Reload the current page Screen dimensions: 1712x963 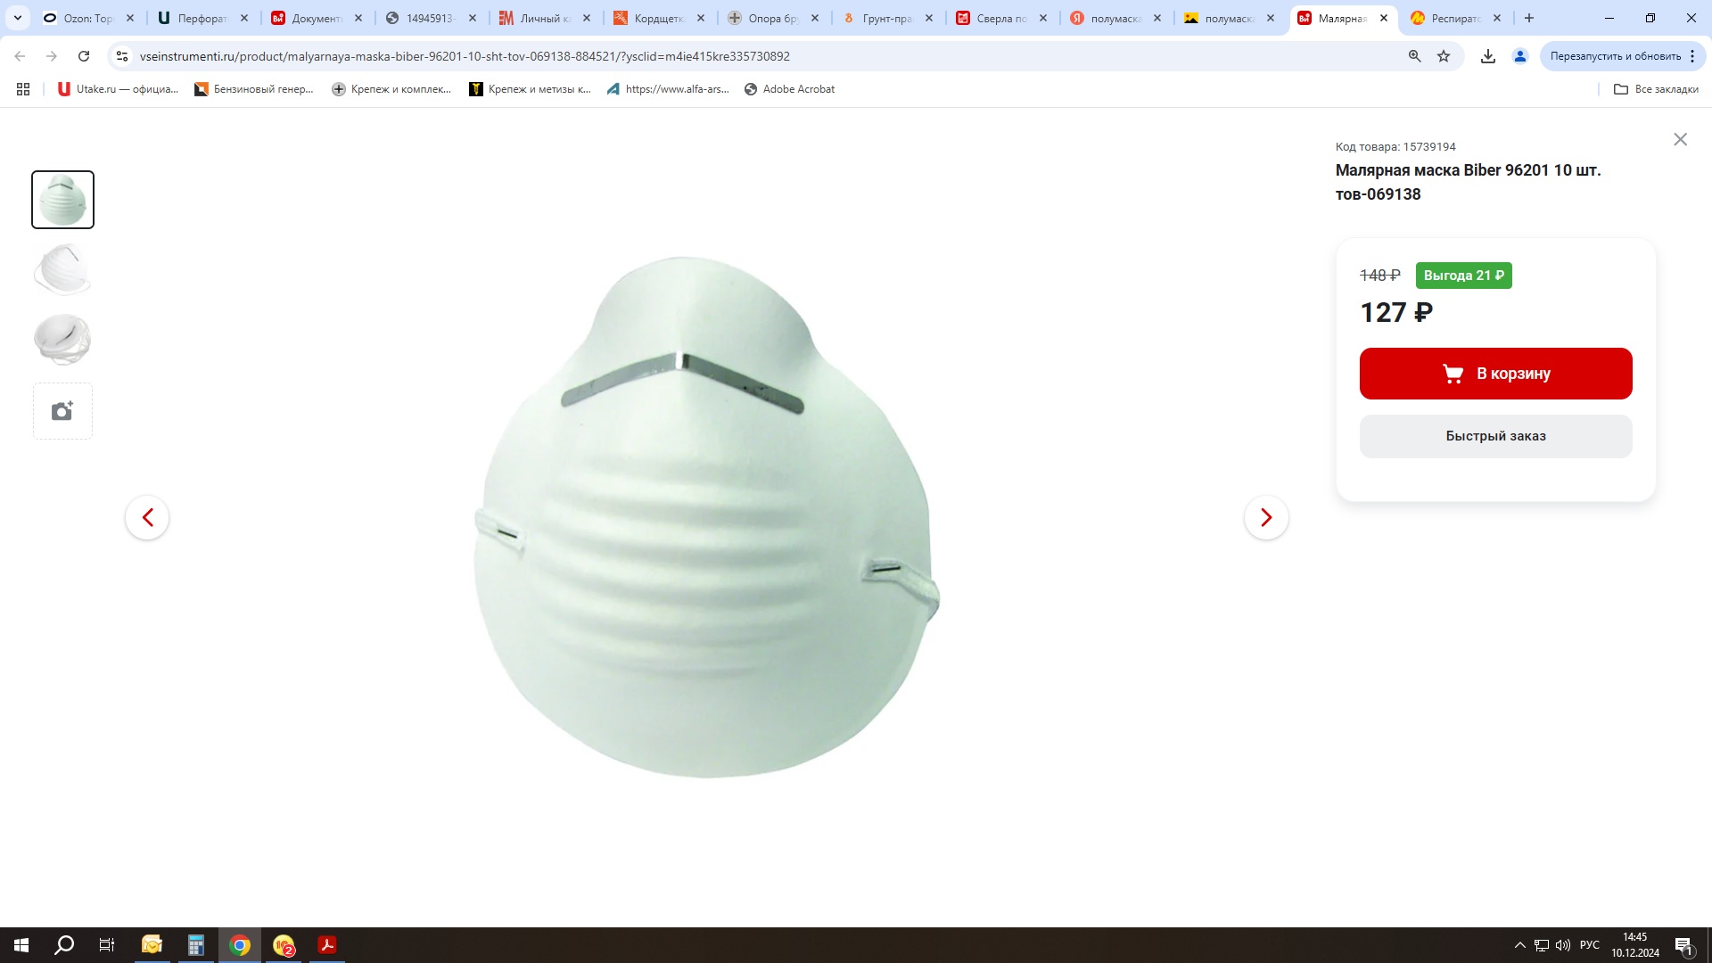pyautogui.click(x=84, y=56)
